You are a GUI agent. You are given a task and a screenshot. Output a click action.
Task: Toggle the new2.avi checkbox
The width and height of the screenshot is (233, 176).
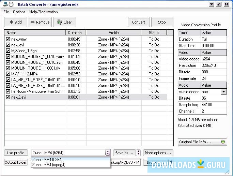tap(8, 97)
